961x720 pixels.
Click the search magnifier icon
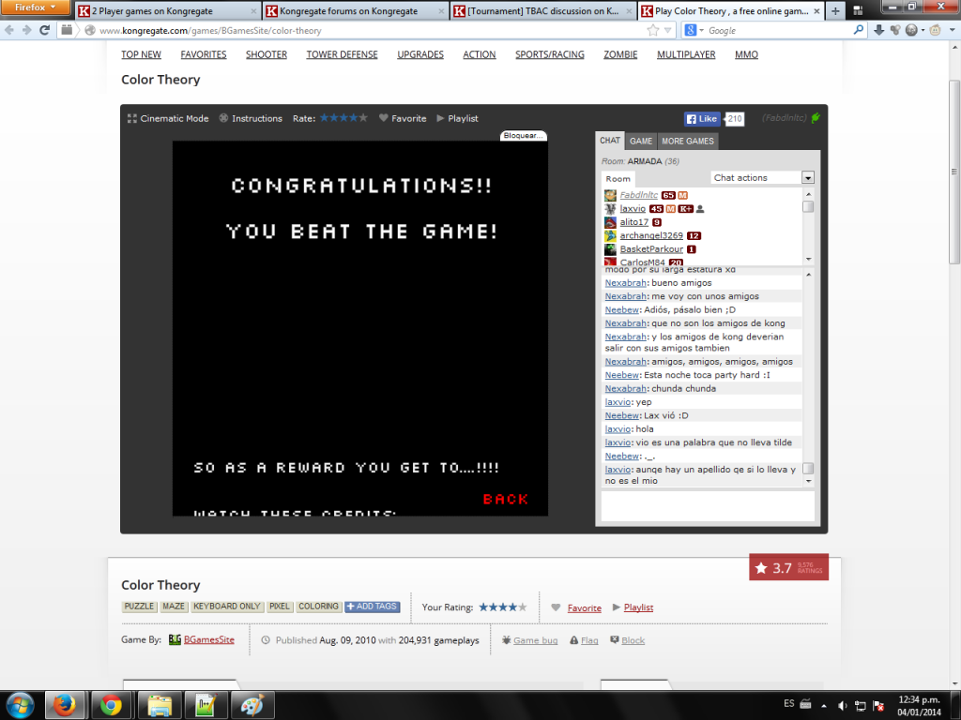[858, 30]
